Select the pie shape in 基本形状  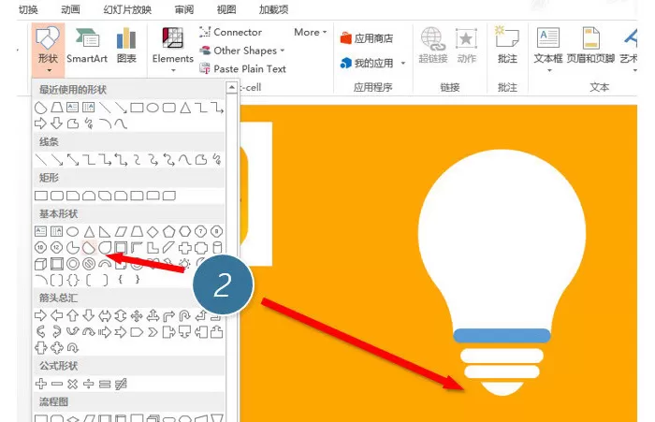point(73,248)
